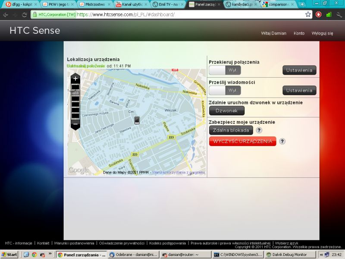This screenshot has width=345, height=259.
Task: Switch to Dalvik Debug Monitor taskbar window
Action: coord(290,255)
